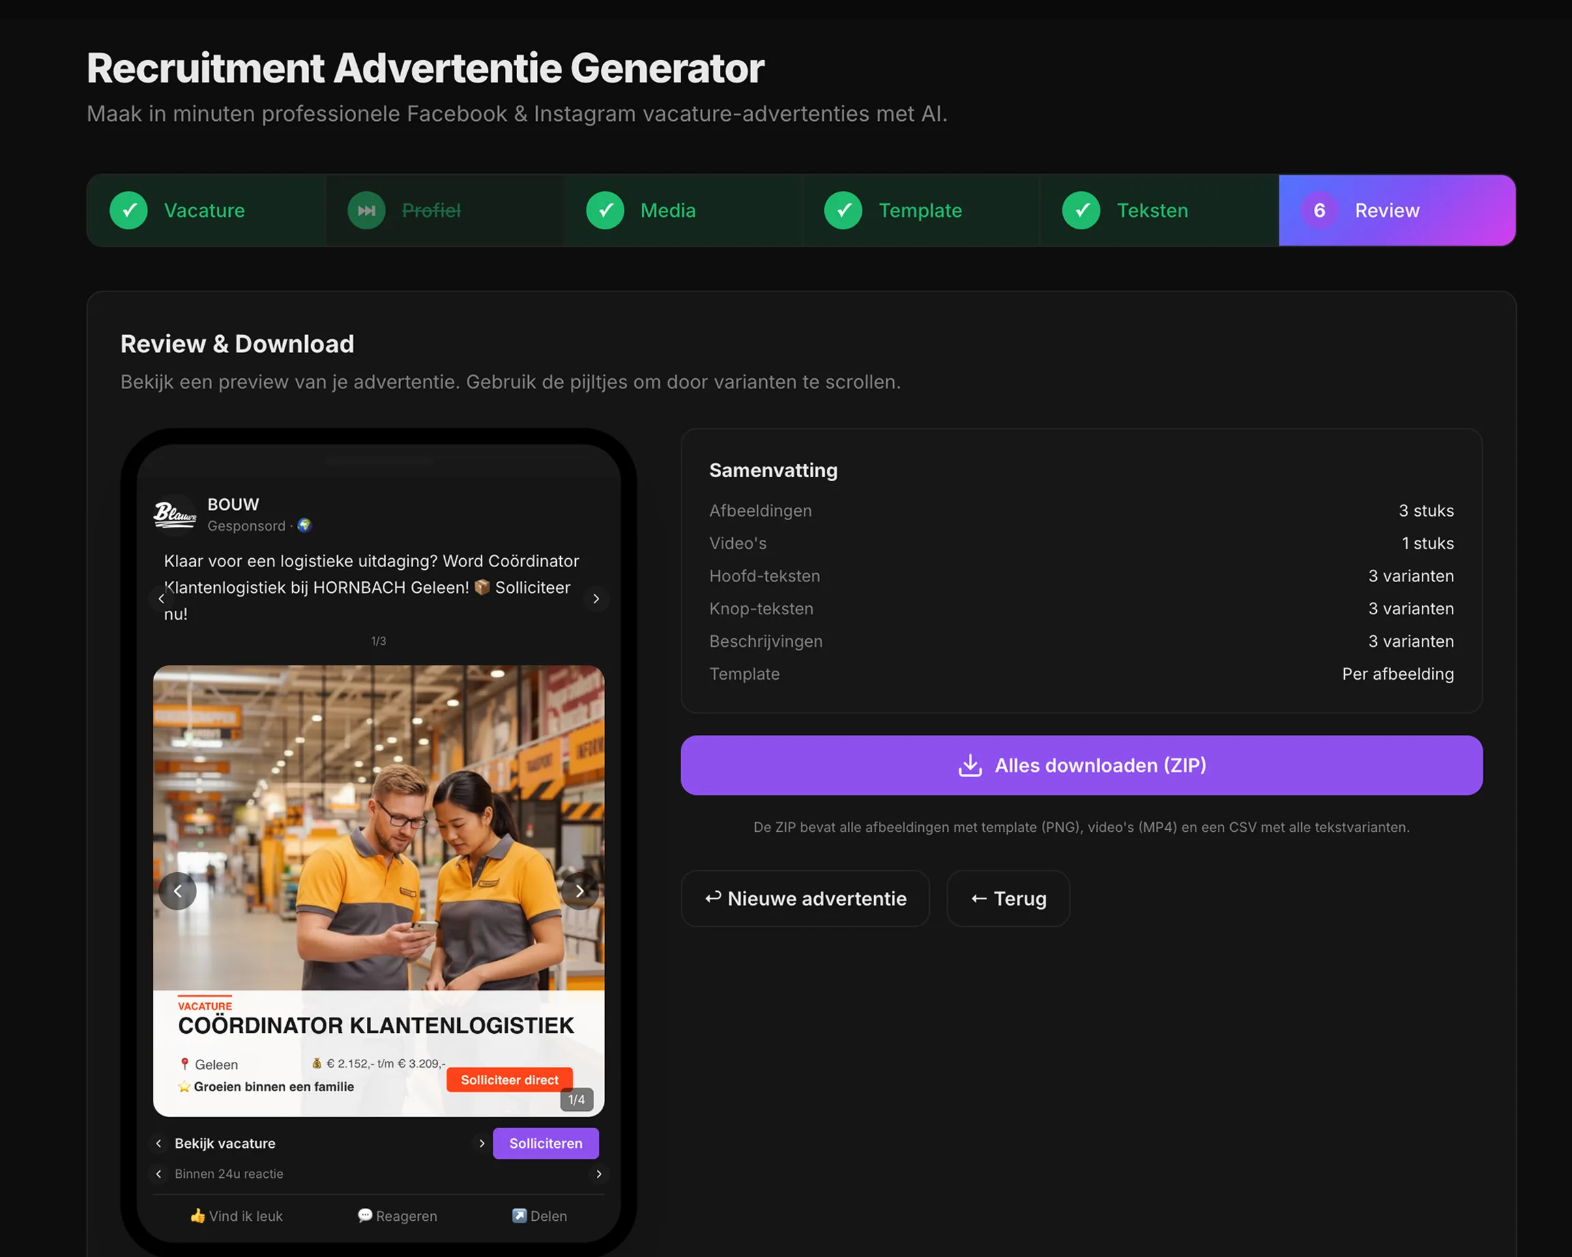Click the Review & Download heading
Viewport: 1572px width, 1257px height.
(x=237, y=343)
